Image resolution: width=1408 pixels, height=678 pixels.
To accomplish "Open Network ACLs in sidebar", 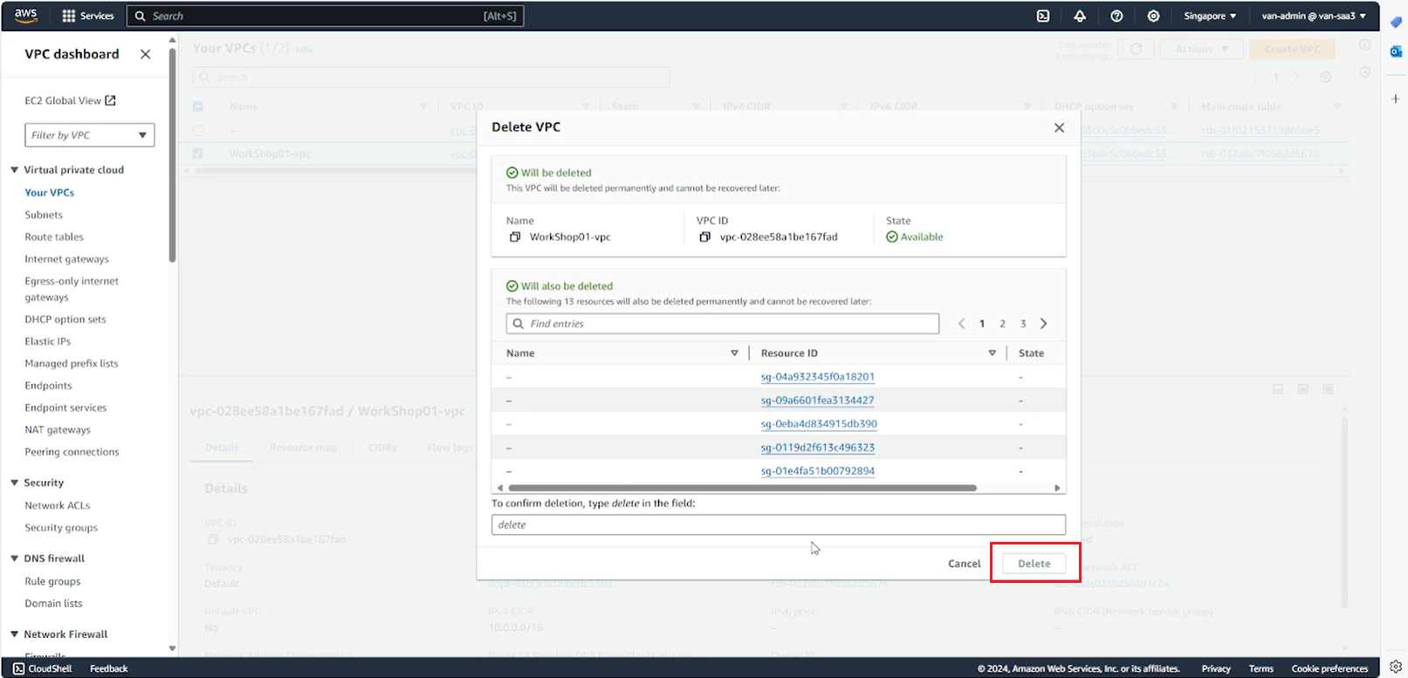I will (58, 506).
